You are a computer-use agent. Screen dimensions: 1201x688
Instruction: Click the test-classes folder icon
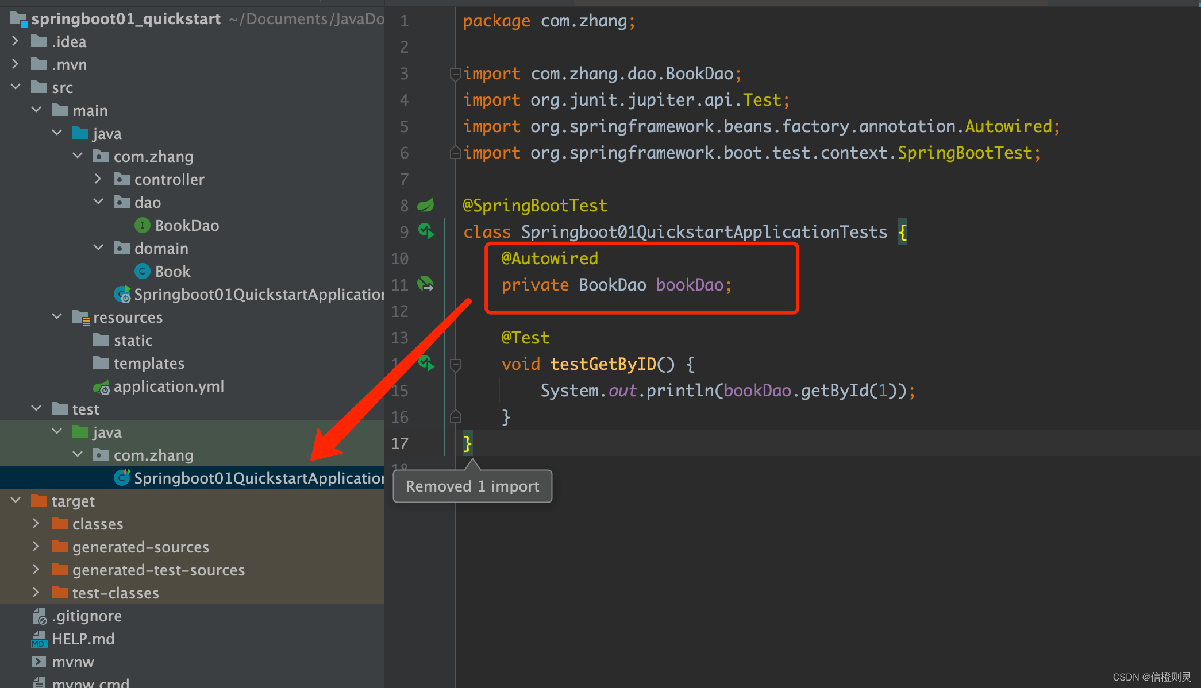click(x=60, y=592)
